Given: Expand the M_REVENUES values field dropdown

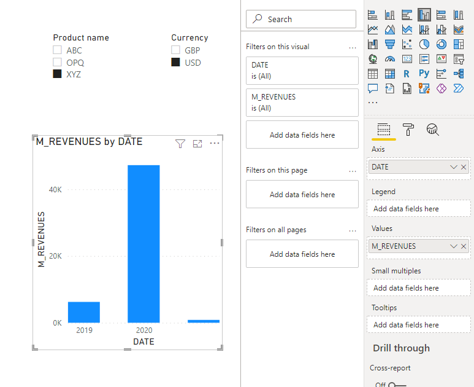Looking at the screenshot, I should click(453, 246).
